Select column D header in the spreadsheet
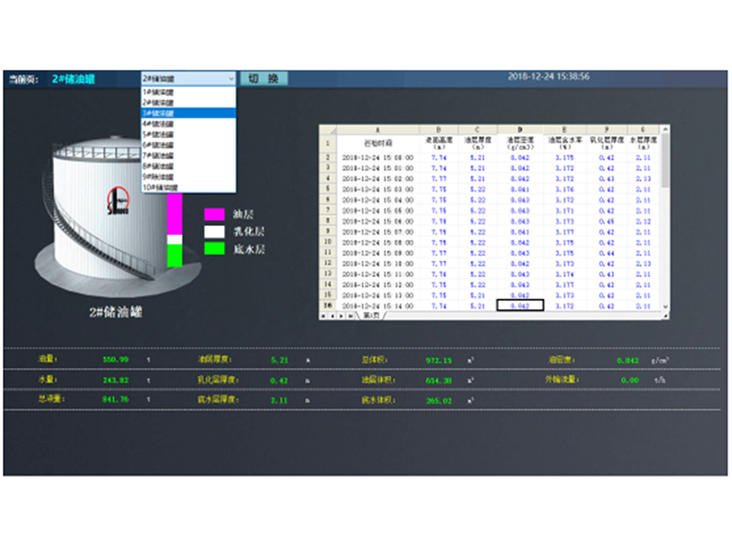 (x=521, y=130)
